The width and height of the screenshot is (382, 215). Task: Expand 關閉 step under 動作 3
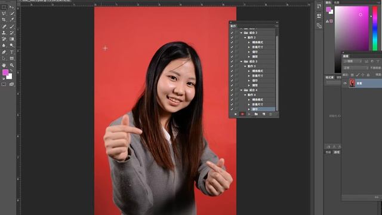(x=249, y=85)
